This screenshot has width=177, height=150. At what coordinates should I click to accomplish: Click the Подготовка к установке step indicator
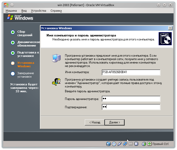pos(13,53)
